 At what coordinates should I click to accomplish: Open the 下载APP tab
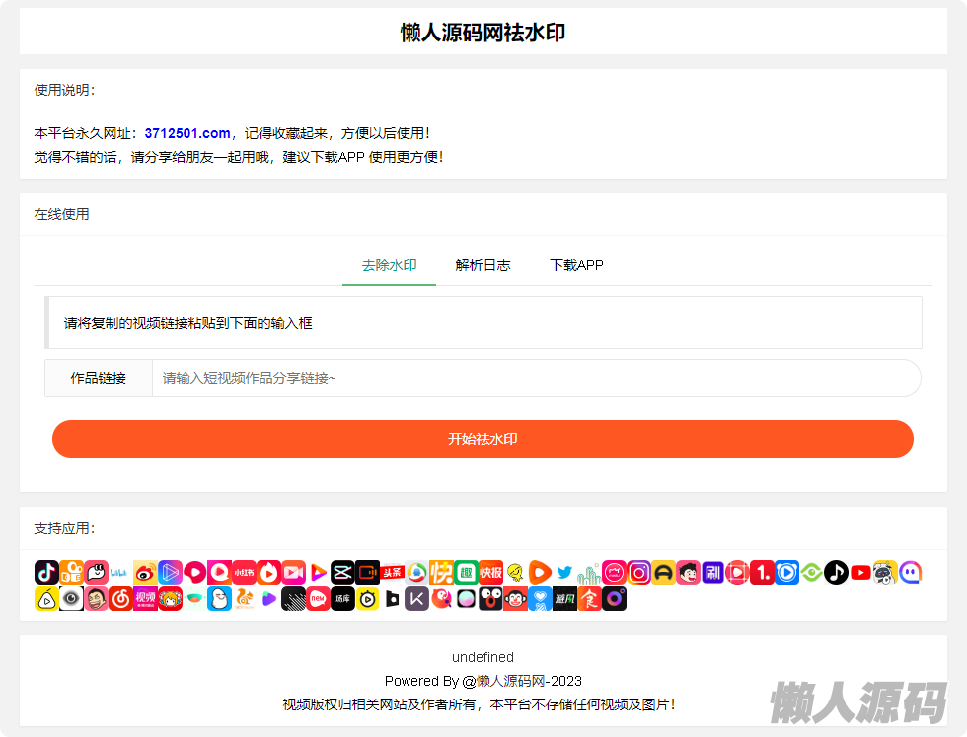pos(576,265)
